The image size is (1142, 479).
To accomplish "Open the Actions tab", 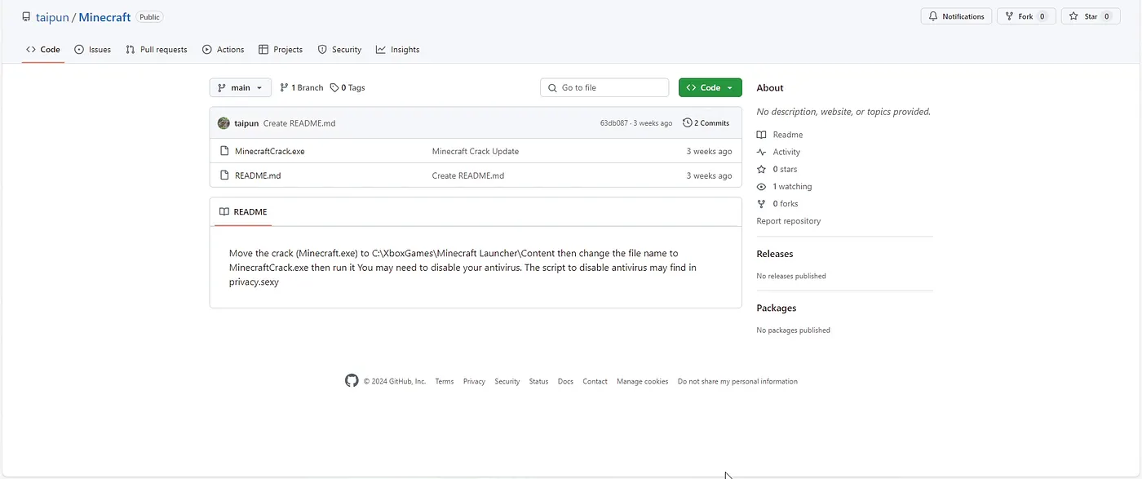I will click(223, 50).
